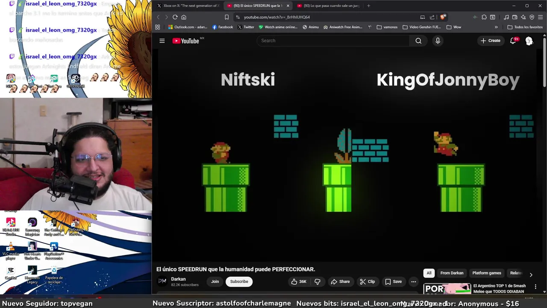Viewport: 547px width, 308px height.
Task: Start voice search with the microphone icon
Action: click(x=438, y=41)
